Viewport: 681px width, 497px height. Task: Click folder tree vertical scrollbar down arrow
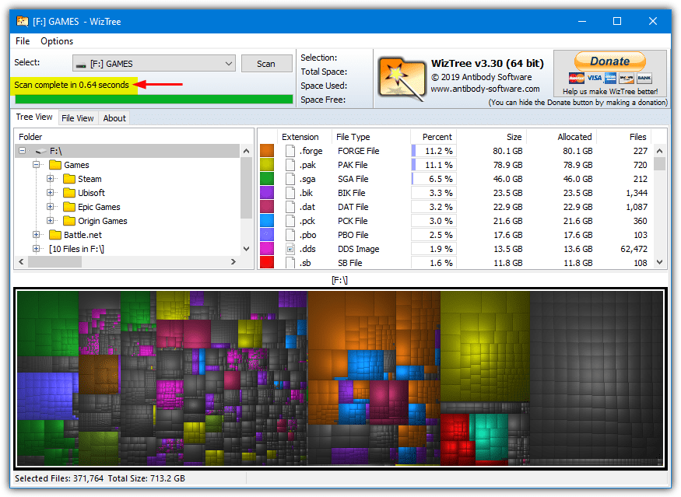click(x=246, y=249)
